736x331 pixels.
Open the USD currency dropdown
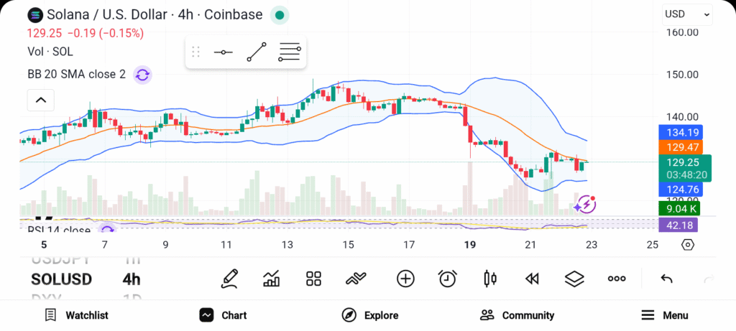(686, 14)
